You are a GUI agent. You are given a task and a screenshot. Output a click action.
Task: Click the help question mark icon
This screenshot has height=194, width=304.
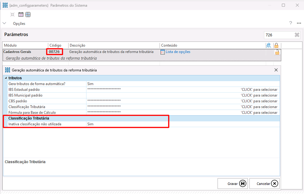[290, 23]
